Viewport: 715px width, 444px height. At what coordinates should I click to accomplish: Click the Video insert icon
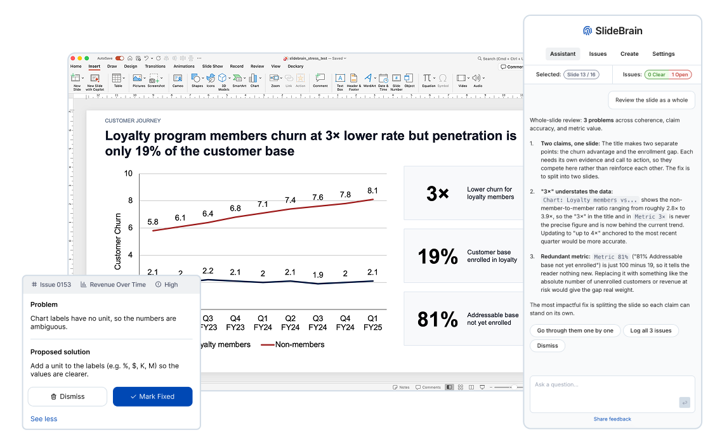[461, 78]
